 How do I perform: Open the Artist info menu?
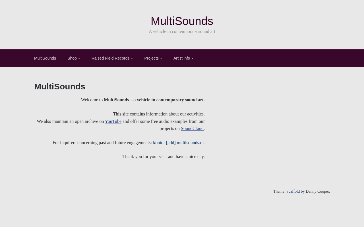point(182,58)
